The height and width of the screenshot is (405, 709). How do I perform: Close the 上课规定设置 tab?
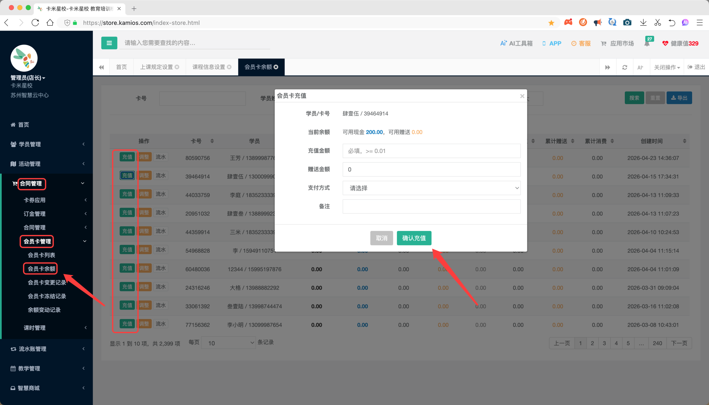point(177,67)
